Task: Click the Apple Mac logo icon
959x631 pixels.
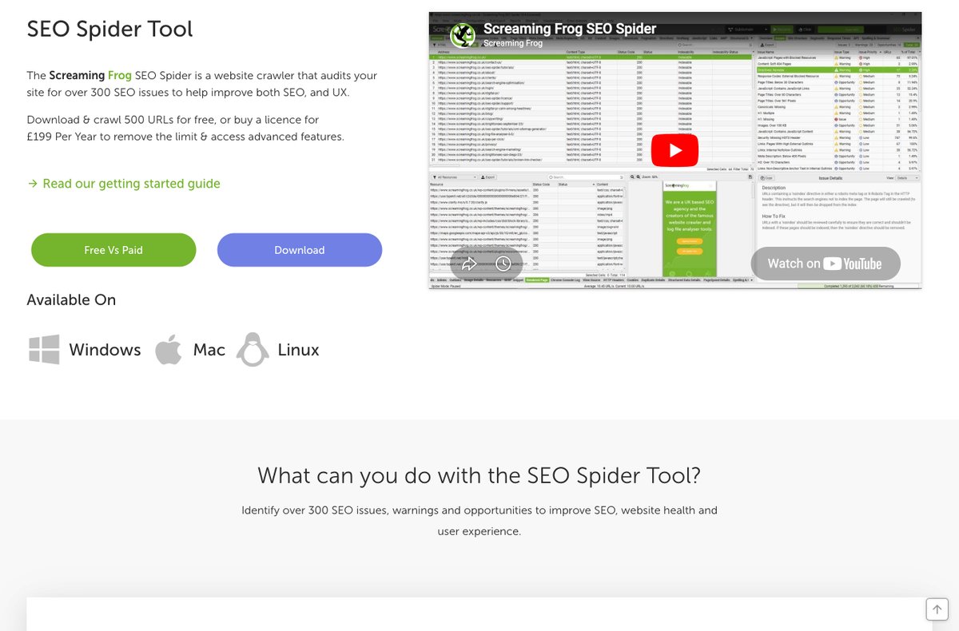Action: point(168,350)
